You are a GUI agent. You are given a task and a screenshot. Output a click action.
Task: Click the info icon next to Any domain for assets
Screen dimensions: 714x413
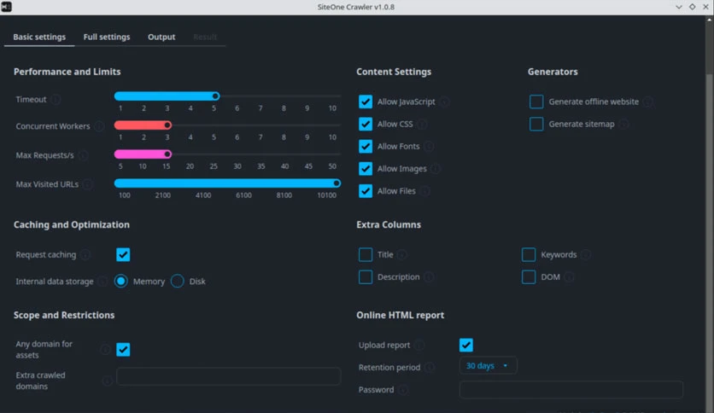tap(106, 349)
